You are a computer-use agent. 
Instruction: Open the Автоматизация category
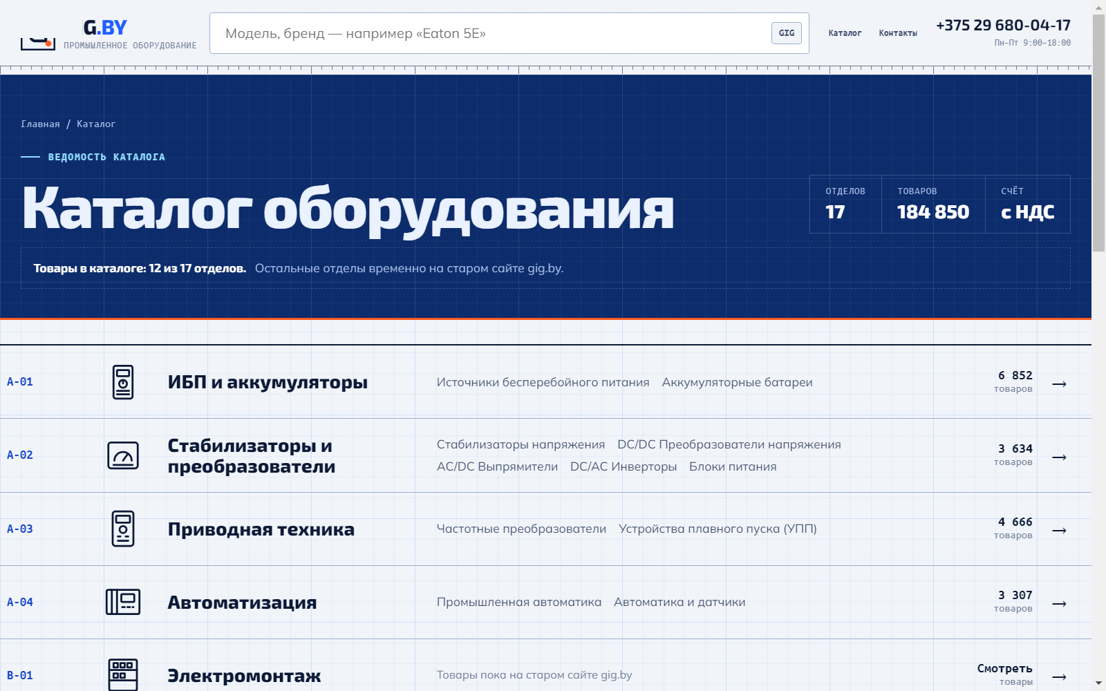242,603
